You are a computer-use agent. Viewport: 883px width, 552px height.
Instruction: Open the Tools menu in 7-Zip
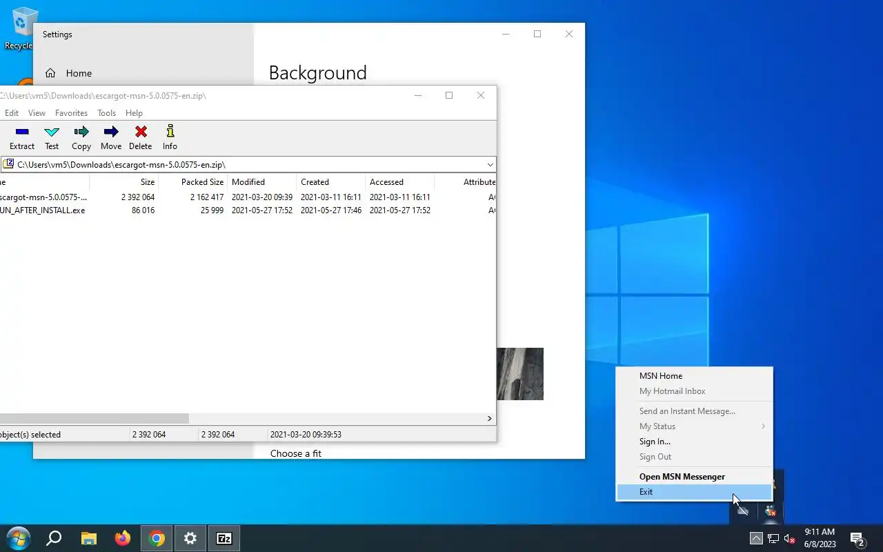coord(106,113)
